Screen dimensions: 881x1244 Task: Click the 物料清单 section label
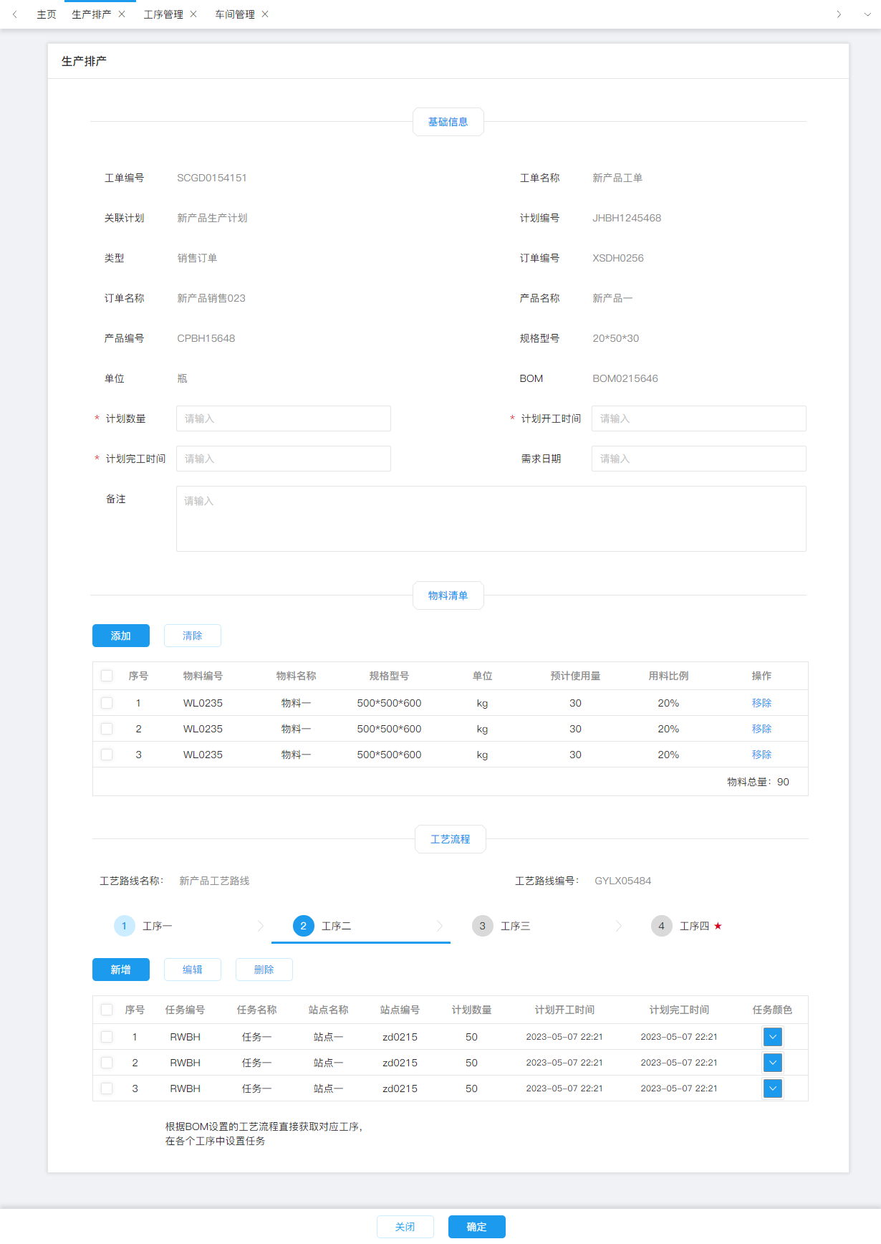pos(448,595)
